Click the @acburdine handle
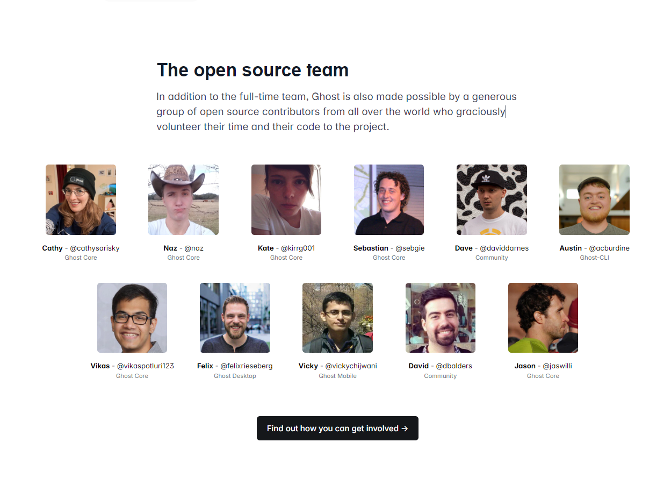671x485 pixels. click(x=609, y=248)
